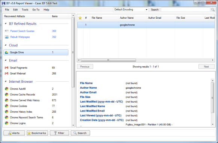This screenshot has width=218, height=143.
Task: Select the Chrome Cache Records item
Action: tap(36, 95)
